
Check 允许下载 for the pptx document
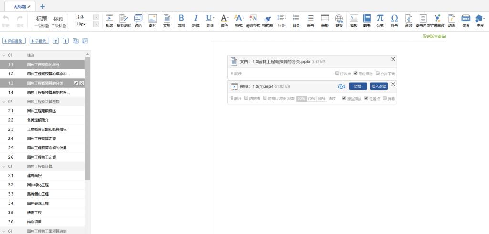[x=378, y=74]
